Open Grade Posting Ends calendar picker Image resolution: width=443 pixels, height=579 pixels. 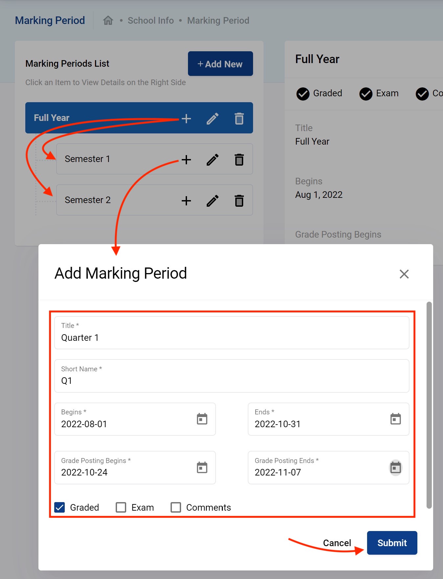[x=395, y=467]
